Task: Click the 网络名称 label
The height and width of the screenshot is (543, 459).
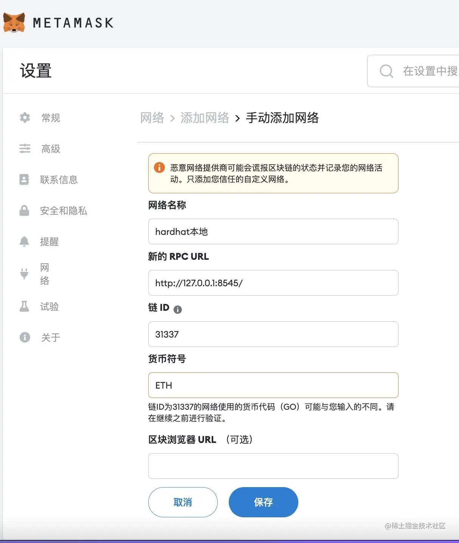Action: click(167, 205)
